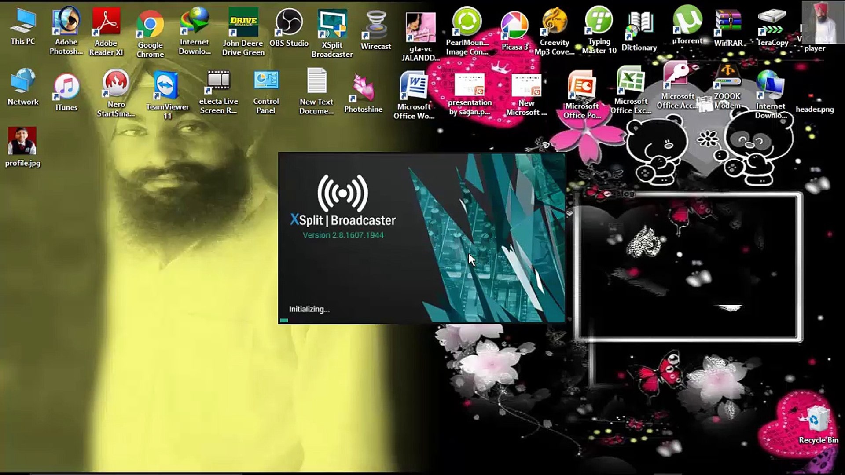This screenshot has width=845, height=475.
Task: Open Typing Master 10 shortcut
Action: pos(599,30)
